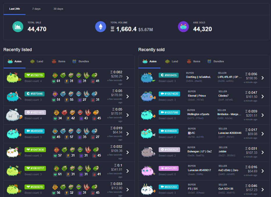Open Items tab in Recently sold
This screenshot has width=271, height=197.
click(x=193, y=61)
